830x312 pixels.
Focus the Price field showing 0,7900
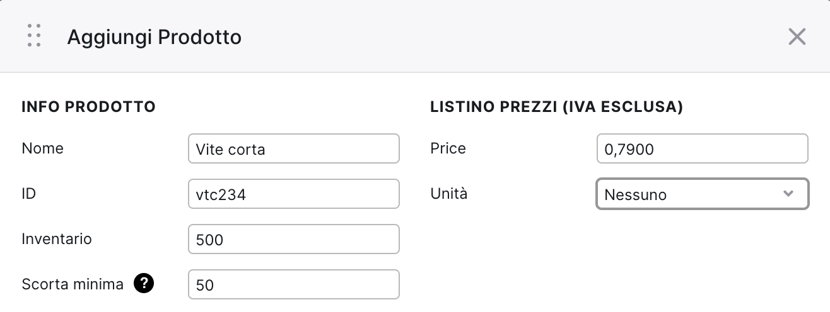point(703,148)
